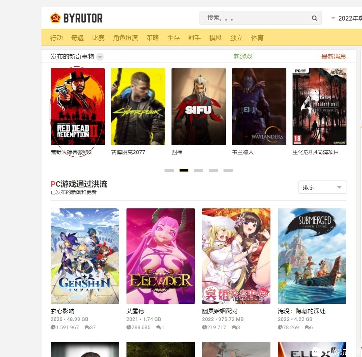Open the Genshin Impact cover
Screen dimensions: 362x357
click(85, 256)
